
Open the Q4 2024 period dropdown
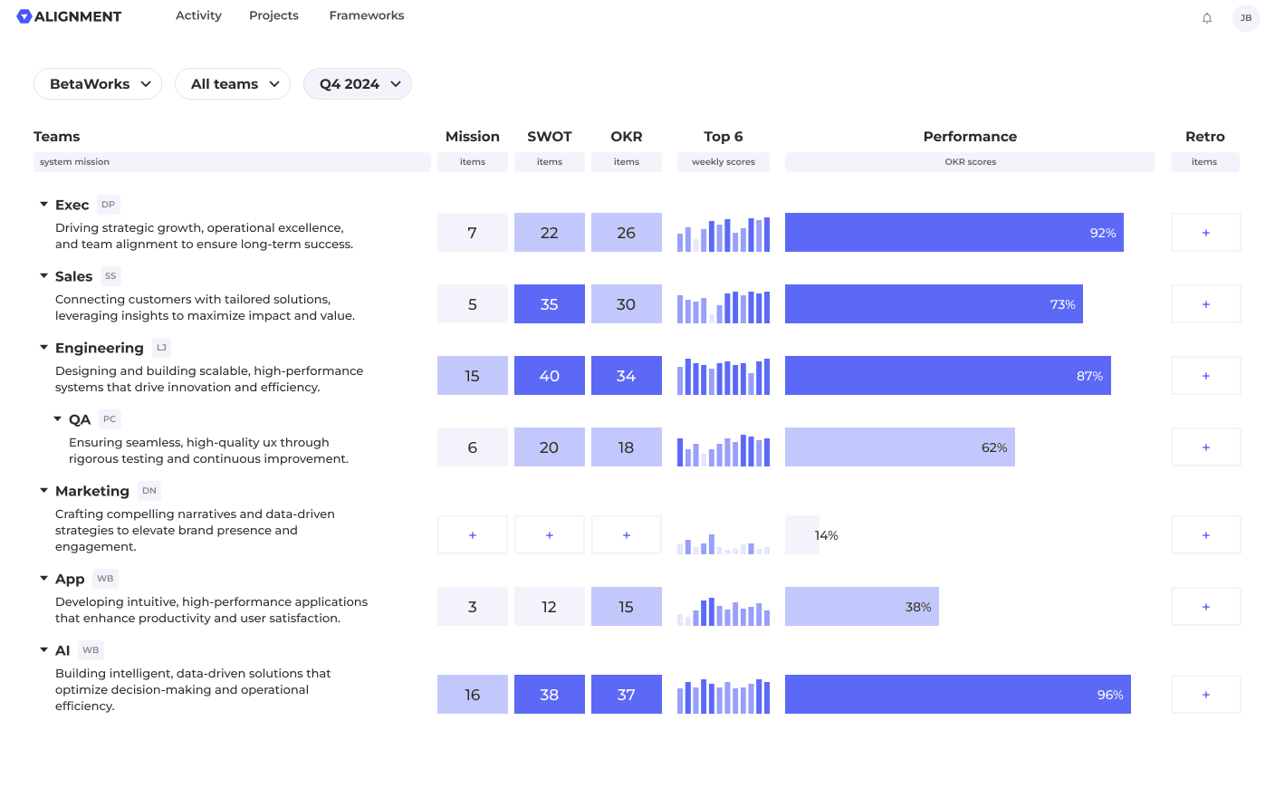click(x=358, y=84)
